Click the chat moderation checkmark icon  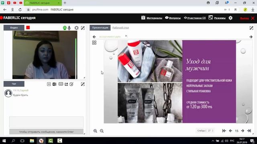point(71,84)
